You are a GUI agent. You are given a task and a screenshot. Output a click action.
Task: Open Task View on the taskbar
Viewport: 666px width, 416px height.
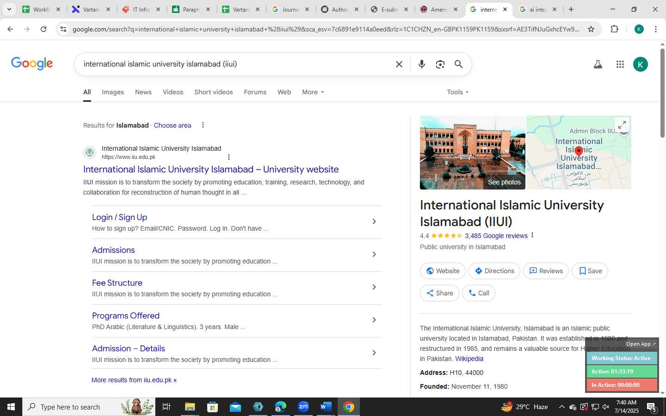pyautogui.click(x=166, y=407)
